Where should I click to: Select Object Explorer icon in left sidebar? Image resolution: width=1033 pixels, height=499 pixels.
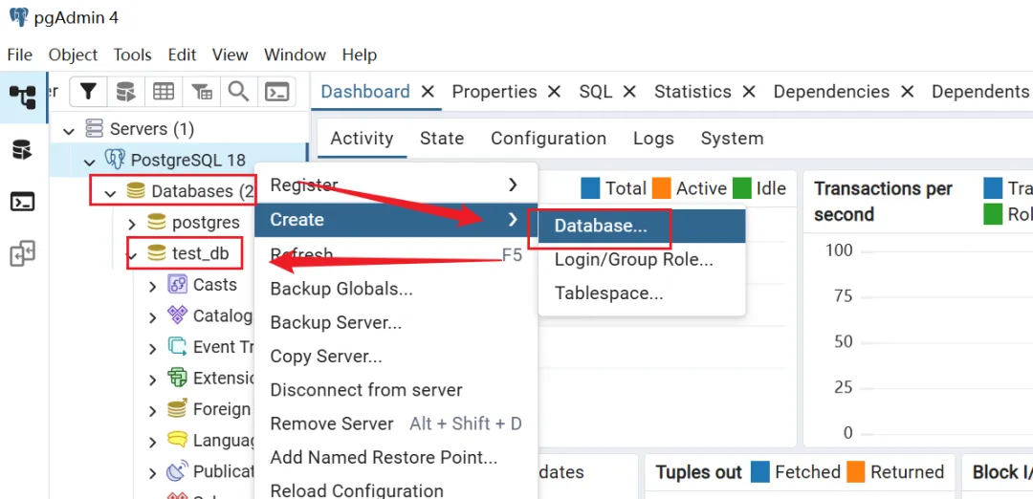22,96
